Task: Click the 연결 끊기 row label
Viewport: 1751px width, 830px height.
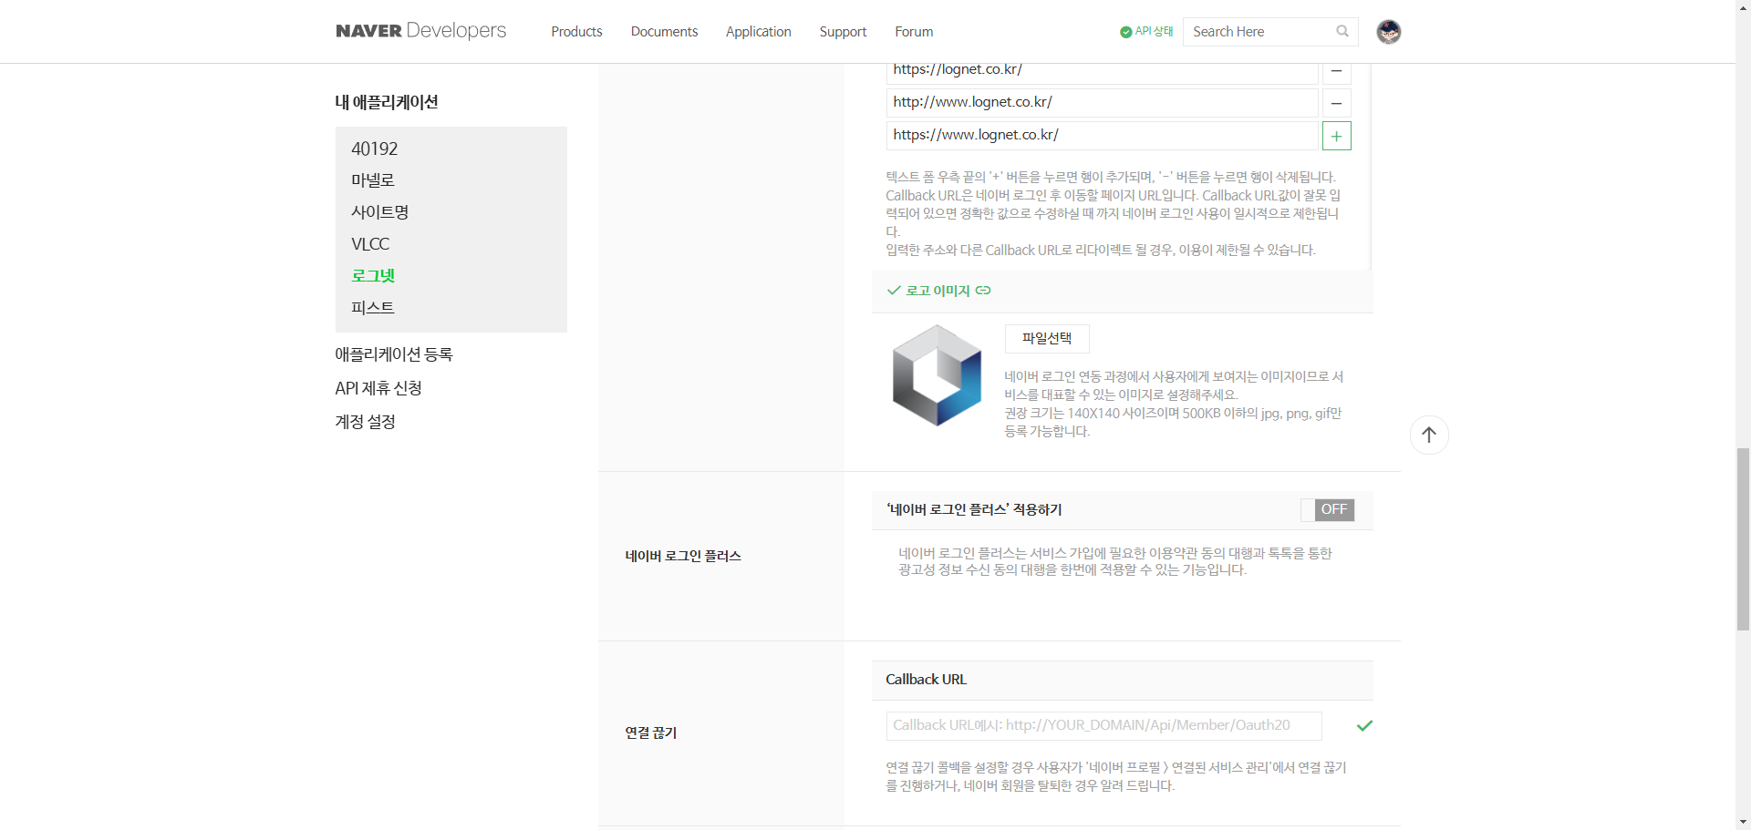Action: (651, 733)
